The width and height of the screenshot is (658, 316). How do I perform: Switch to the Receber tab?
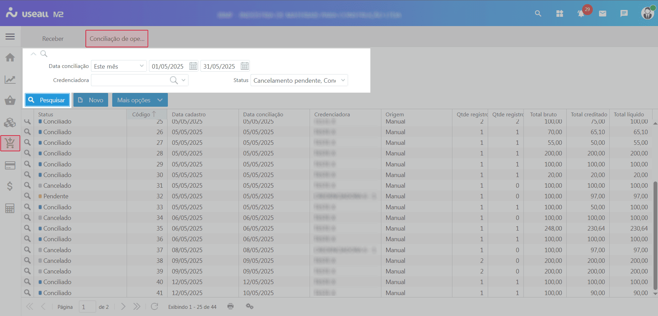[53, 39]
